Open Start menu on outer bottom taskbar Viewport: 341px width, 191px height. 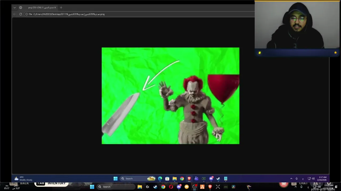[92, 187]
